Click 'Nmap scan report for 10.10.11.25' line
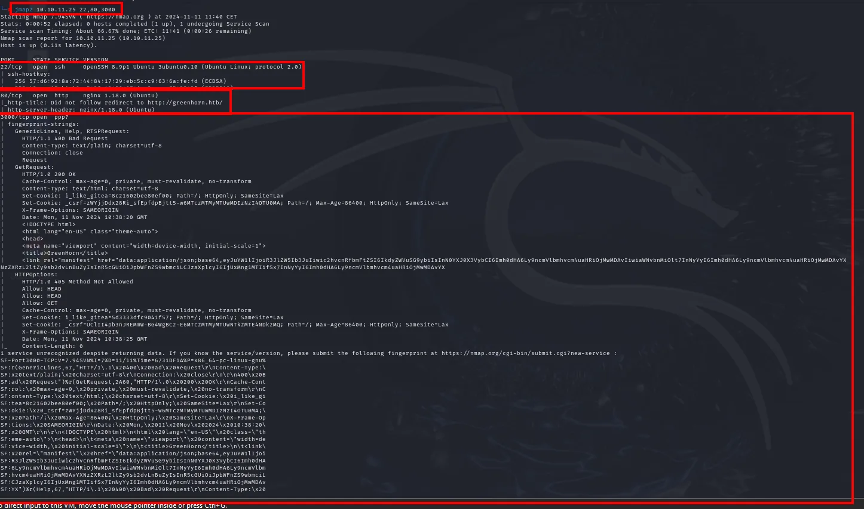Screen dimensions: 864x509 click(83, 38)
